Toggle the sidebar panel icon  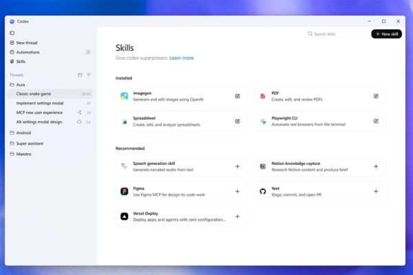click(x=12, y=33)
